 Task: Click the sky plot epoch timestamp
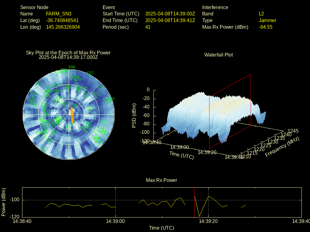coord(68,57)
